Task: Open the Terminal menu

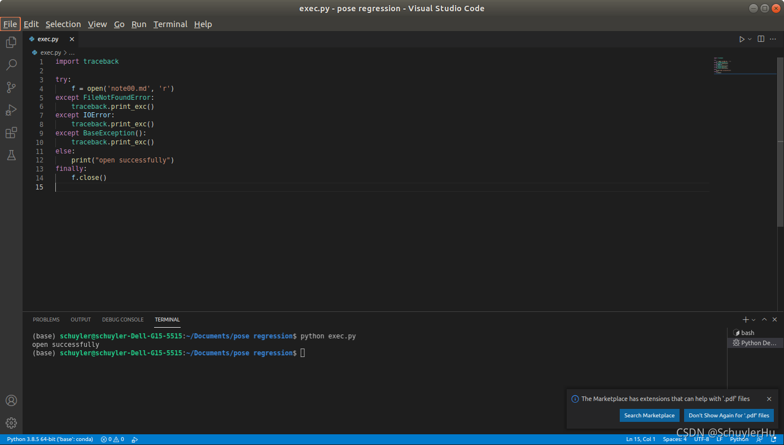Action: [170, 24]
